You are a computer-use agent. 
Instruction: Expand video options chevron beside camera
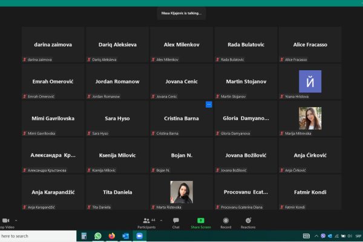[16, 220]
